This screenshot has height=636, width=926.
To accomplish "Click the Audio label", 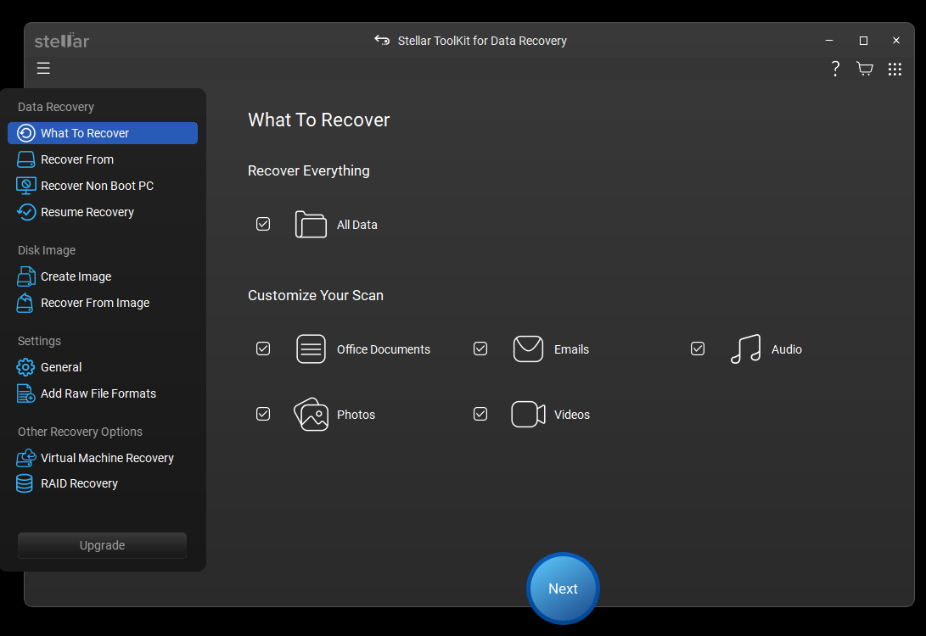I will pos(786,349).
